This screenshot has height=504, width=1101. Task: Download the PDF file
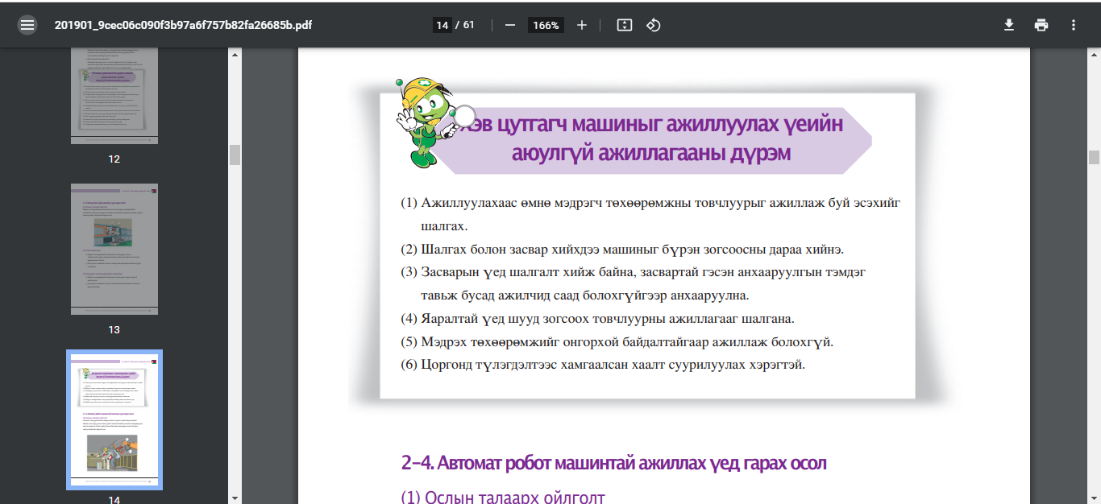tap(1009, 25)
